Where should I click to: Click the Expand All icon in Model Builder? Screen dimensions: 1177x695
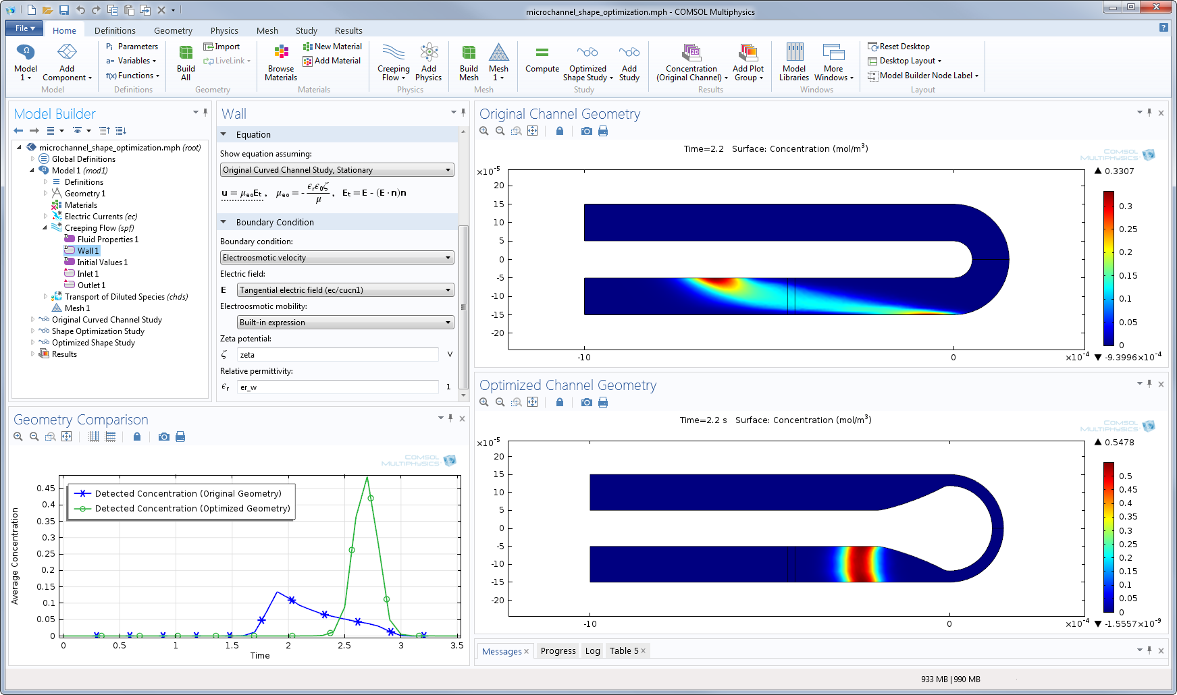coord(121,131)
